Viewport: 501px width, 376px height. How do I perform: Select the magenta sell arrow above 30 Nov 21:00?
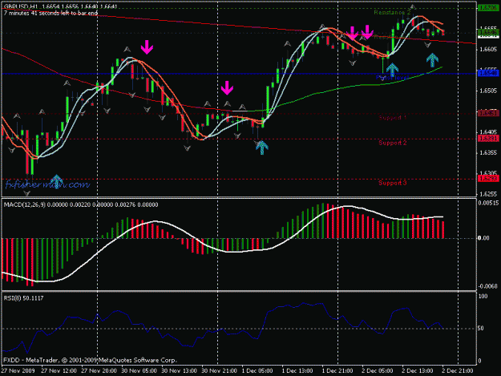coord(227,88)
